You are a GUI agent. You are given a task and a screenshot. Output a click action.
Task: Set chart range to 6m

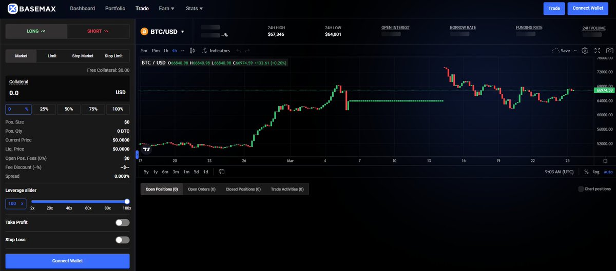(x=165, y=172)
